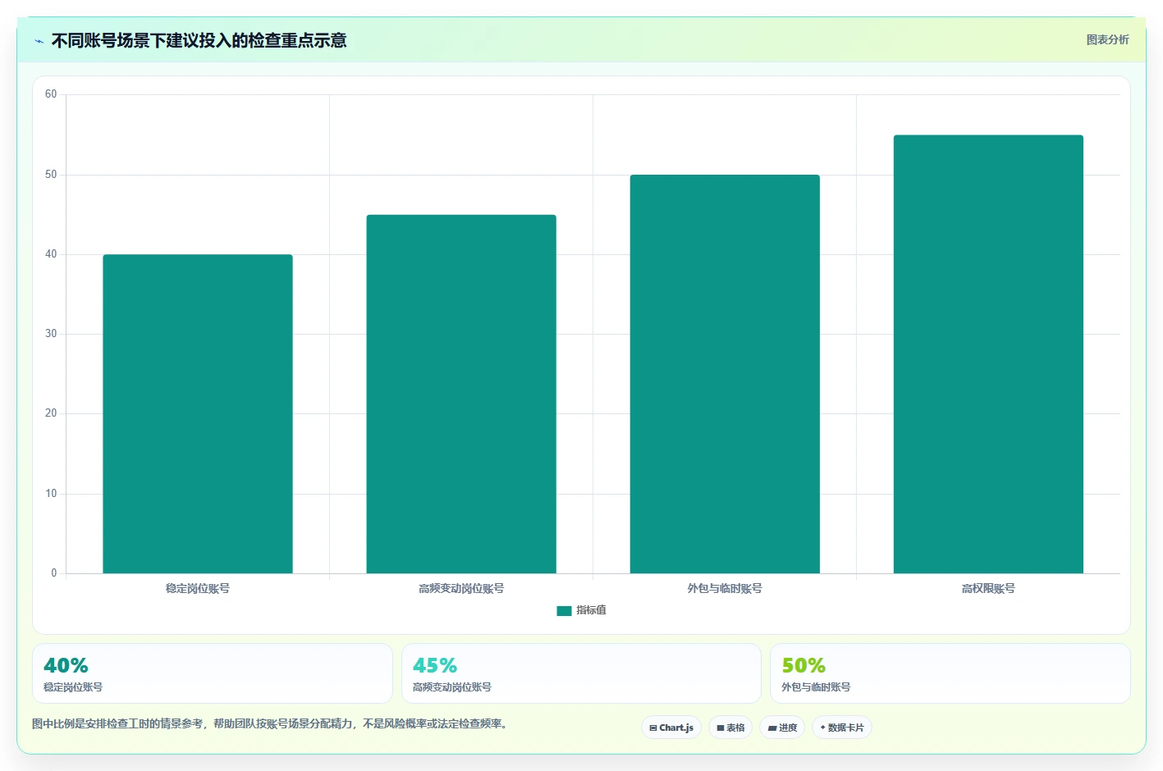Screen dimensions: 1163x771
Task: Click the 稳定岗位账号 caption under 40%
Action: pos(73,687)
